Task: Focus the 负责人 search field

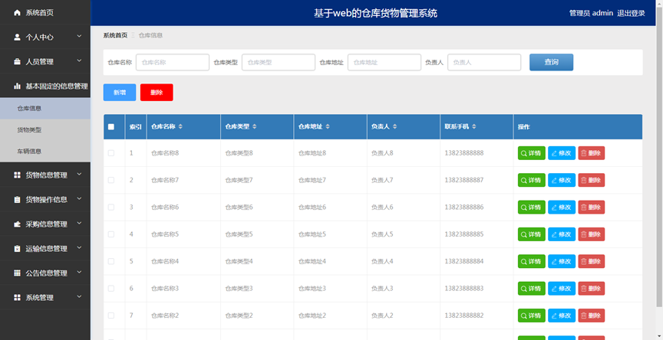Action: [484, 62]
